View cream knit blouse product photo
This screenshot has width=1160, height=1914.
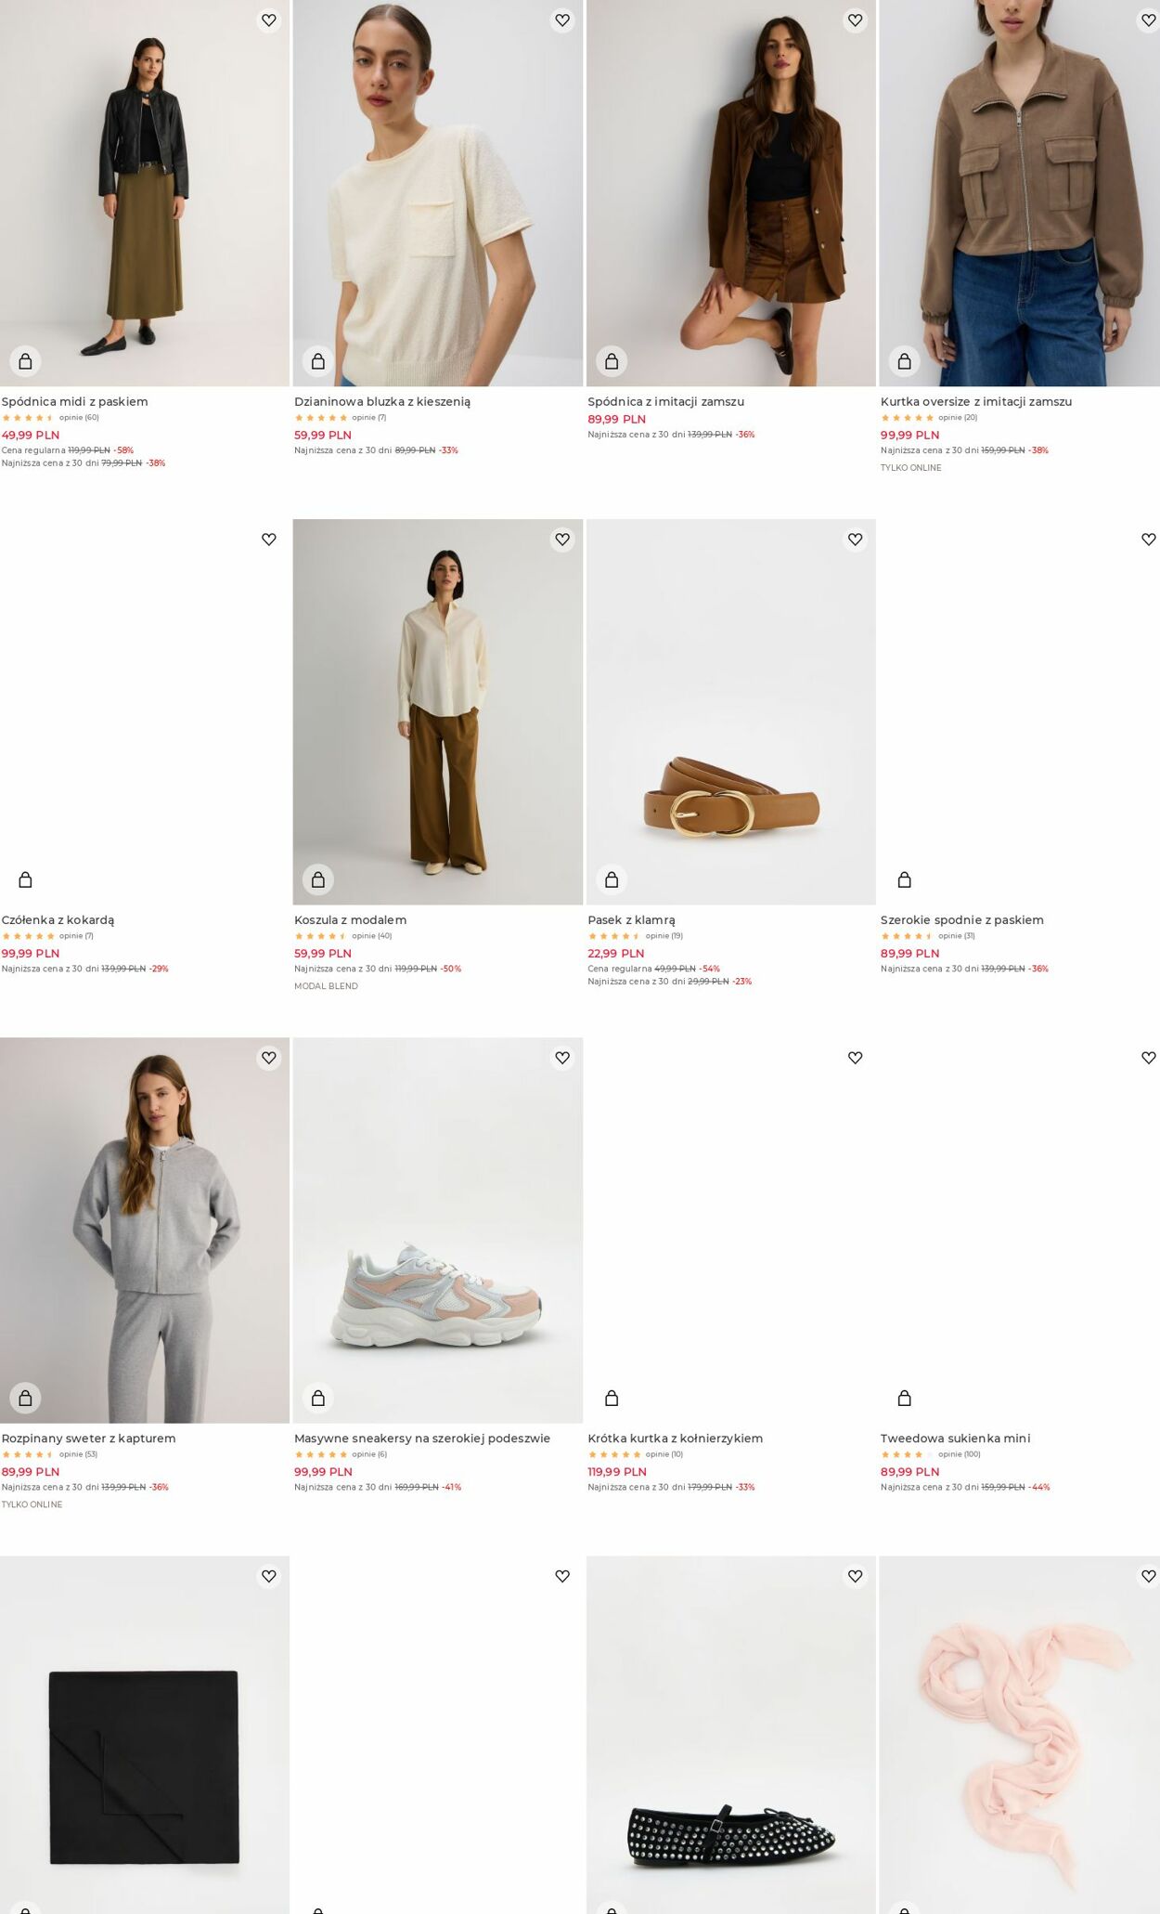tap(438, 193)
